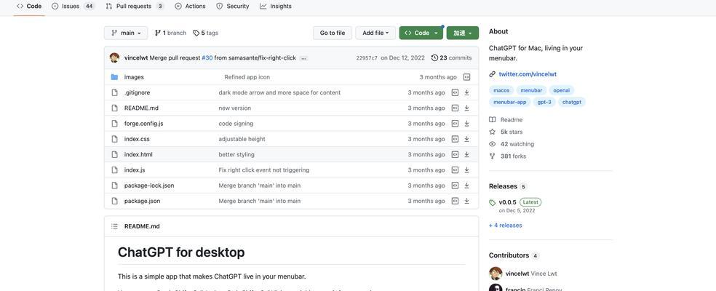Open the Actions tab
Screen dimensions: 716x291
[191, 7]
